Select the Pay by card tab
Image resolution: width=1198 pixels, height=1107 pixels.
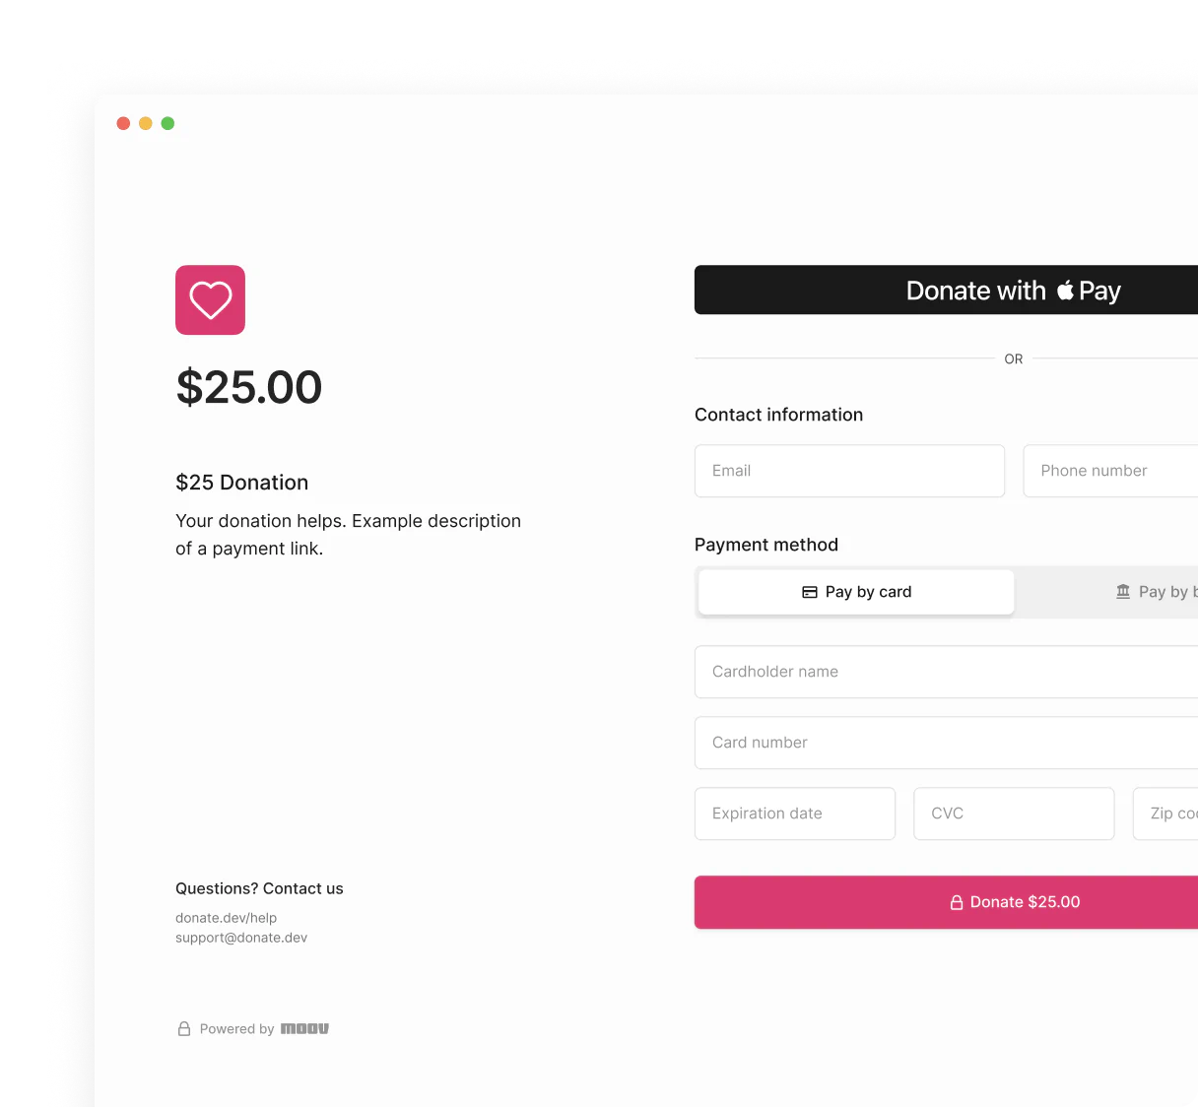(x=856, y=592)
